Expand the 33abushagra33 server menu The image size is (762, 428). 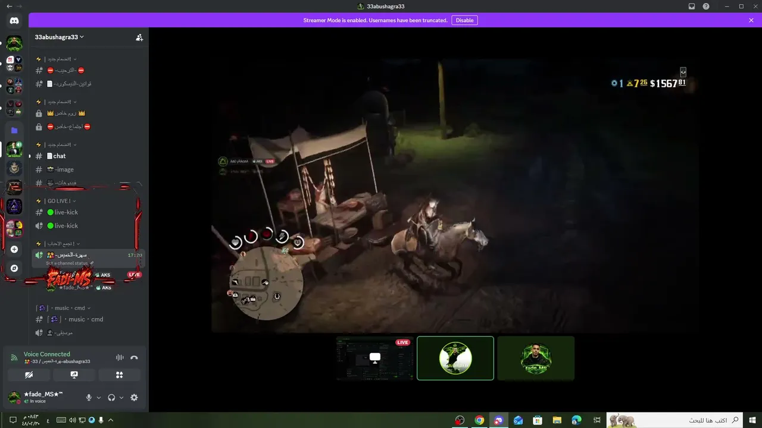coord(60,37)
